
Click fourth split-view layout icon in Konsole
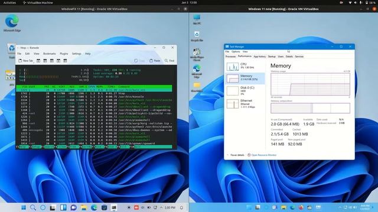click(58, 61)
